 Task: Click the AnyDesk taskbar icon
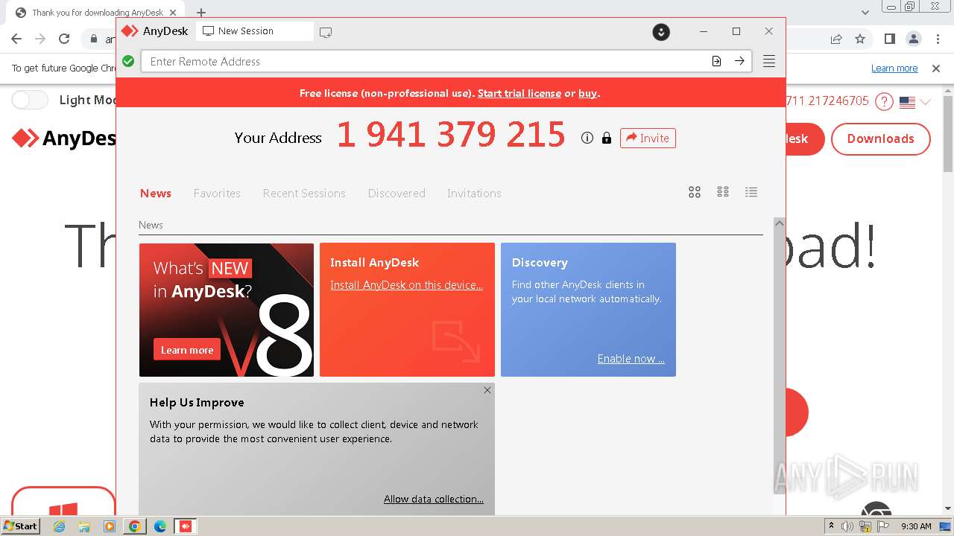click(x=186, y=526)
